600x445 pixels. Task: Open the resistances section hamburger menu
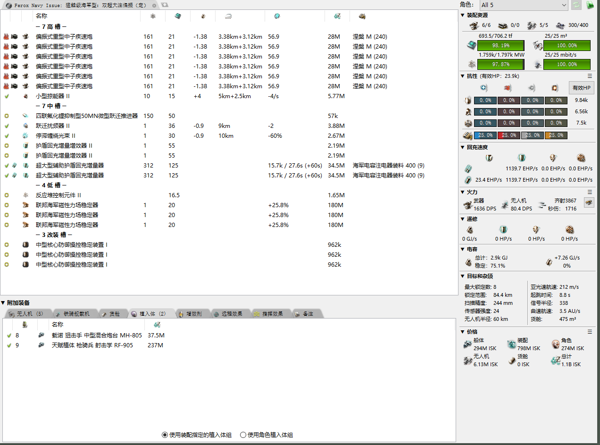coord(590,76)
